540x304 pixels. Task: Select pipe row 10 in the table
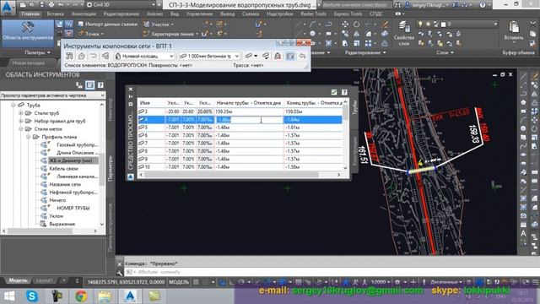point(240,167)
